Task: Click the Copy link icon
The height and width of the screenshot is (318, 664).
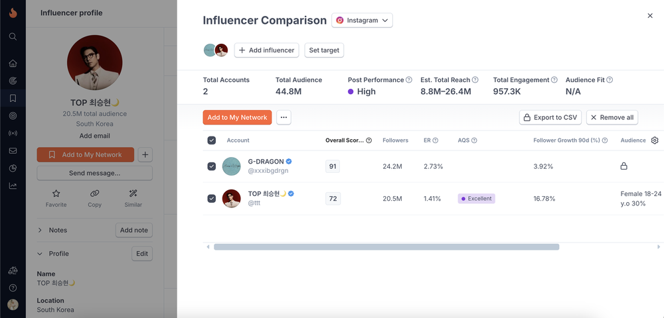Action: pos(94,193)
